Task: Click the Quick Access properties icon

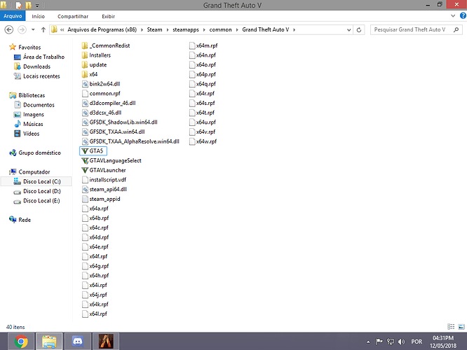Action: pos(18,6)
